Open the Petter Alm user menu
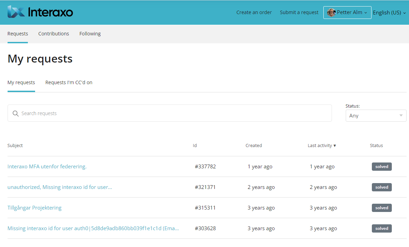Screen dimensions: 409x247 click(x=347, y=12)
